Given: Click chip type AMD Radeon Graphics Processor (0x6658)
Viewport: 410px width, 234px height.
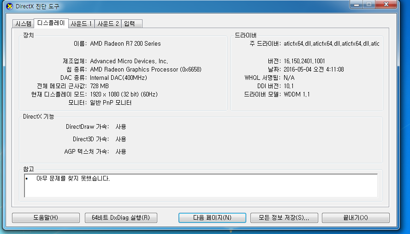Looking at the screenshot, I should coord(146,69).
